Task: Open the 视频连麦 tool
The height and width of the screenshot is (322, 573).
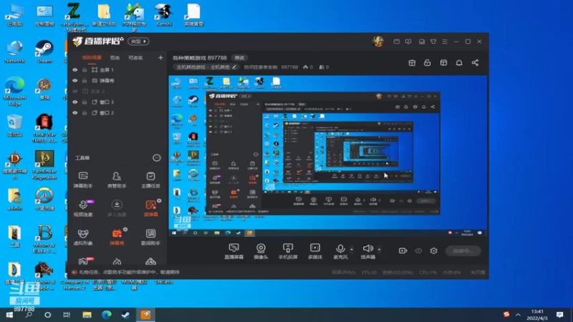Action: pyautogui.click(x=83, y=208)
